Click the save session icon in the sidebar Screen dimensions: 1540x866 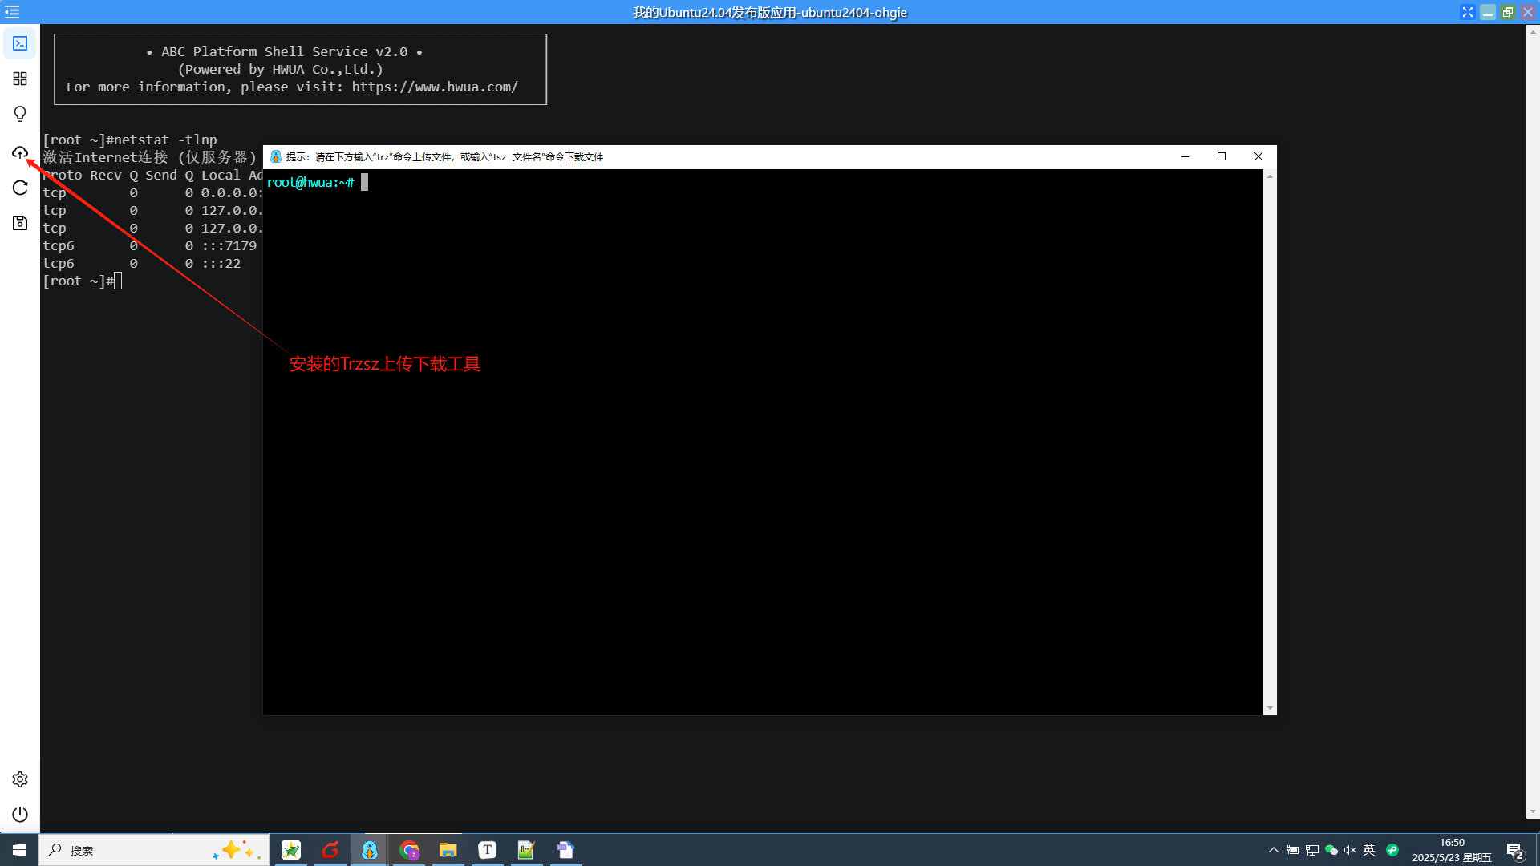(x=19, y=223)
